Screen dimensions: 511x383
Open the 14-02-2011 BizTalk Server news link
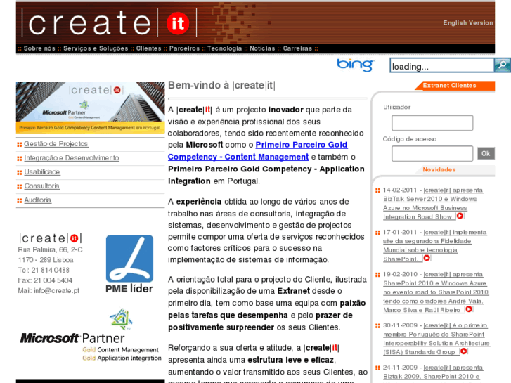click(433, 203)
